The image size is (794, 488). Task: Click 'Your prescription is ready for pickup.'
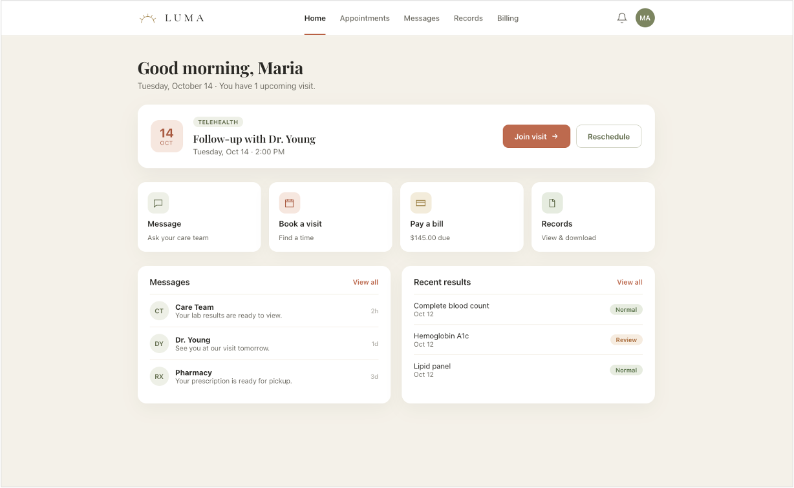(x=233, y=381)
